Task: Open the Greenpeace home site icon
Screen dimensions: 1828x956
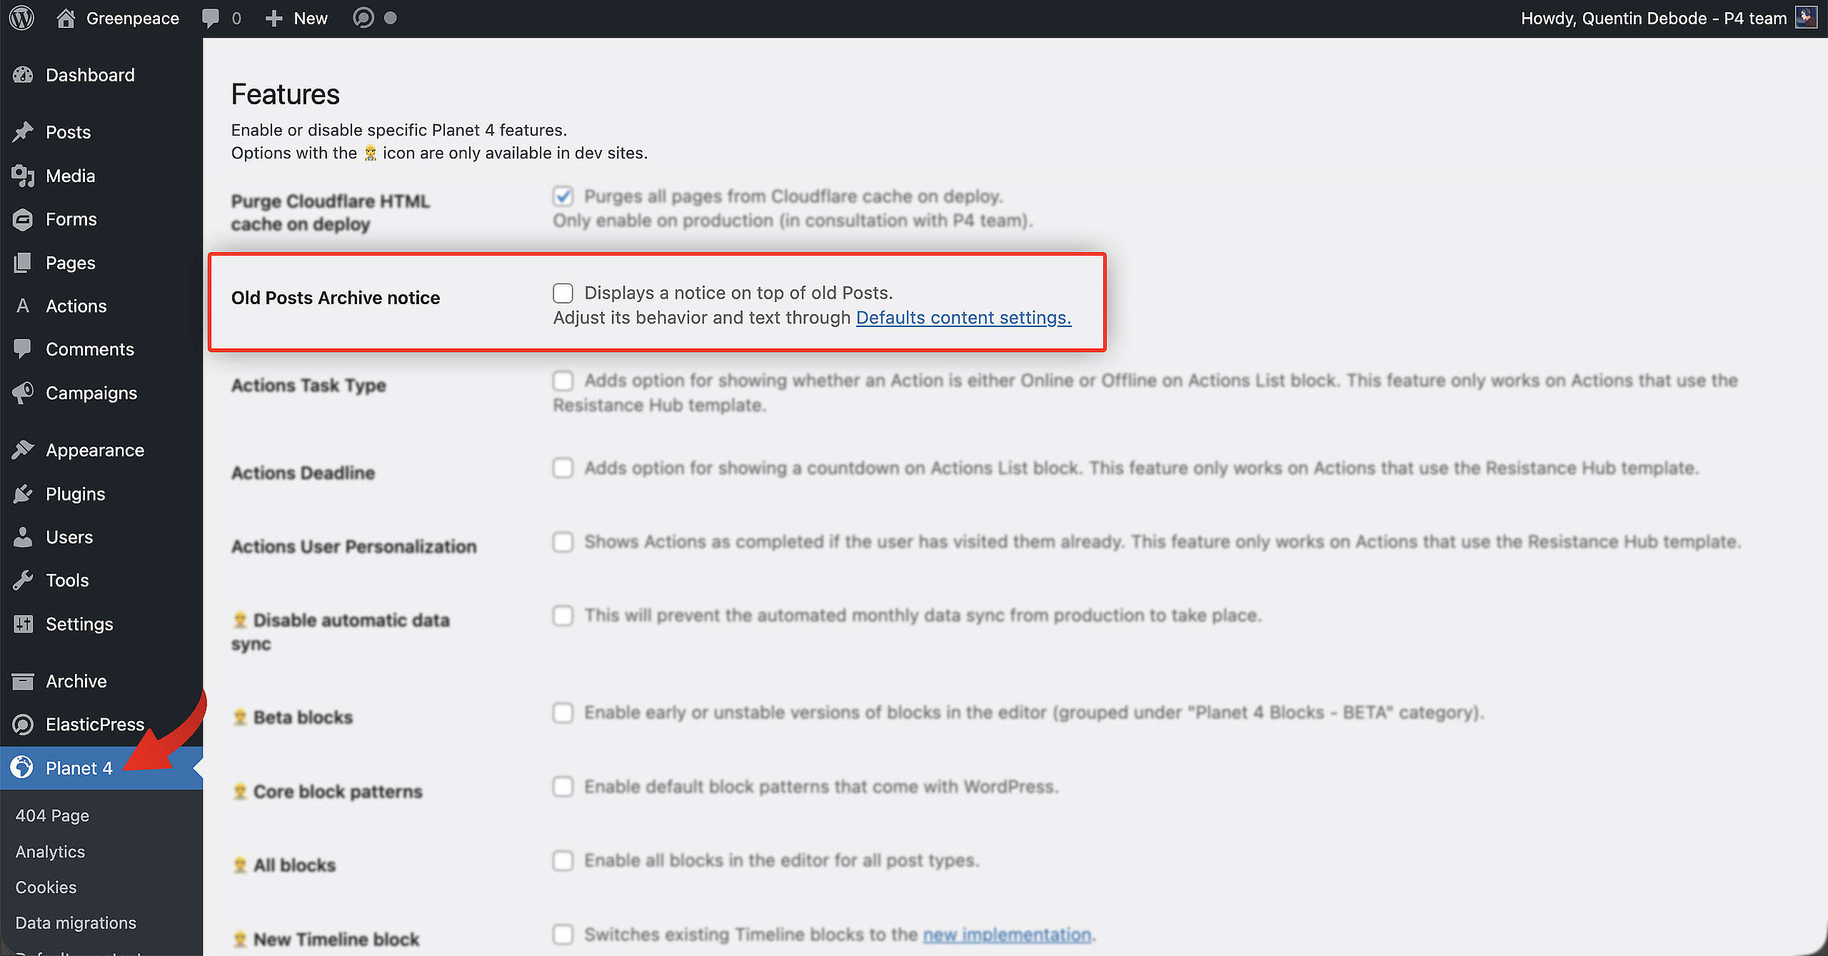Action: click(x=66, y=18)
